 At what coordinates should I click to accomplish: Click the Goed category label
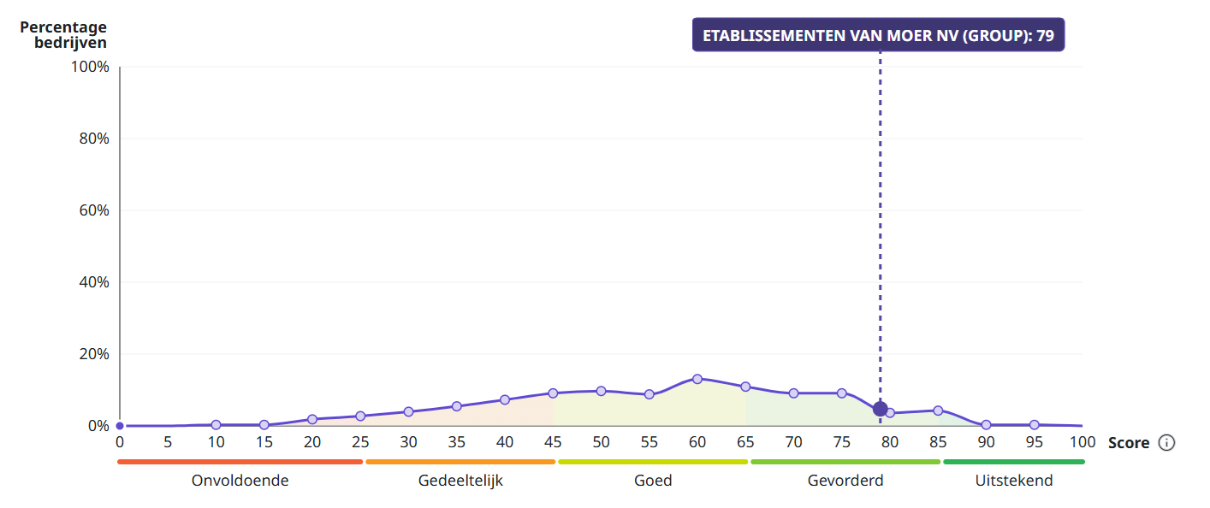(653, 481)
